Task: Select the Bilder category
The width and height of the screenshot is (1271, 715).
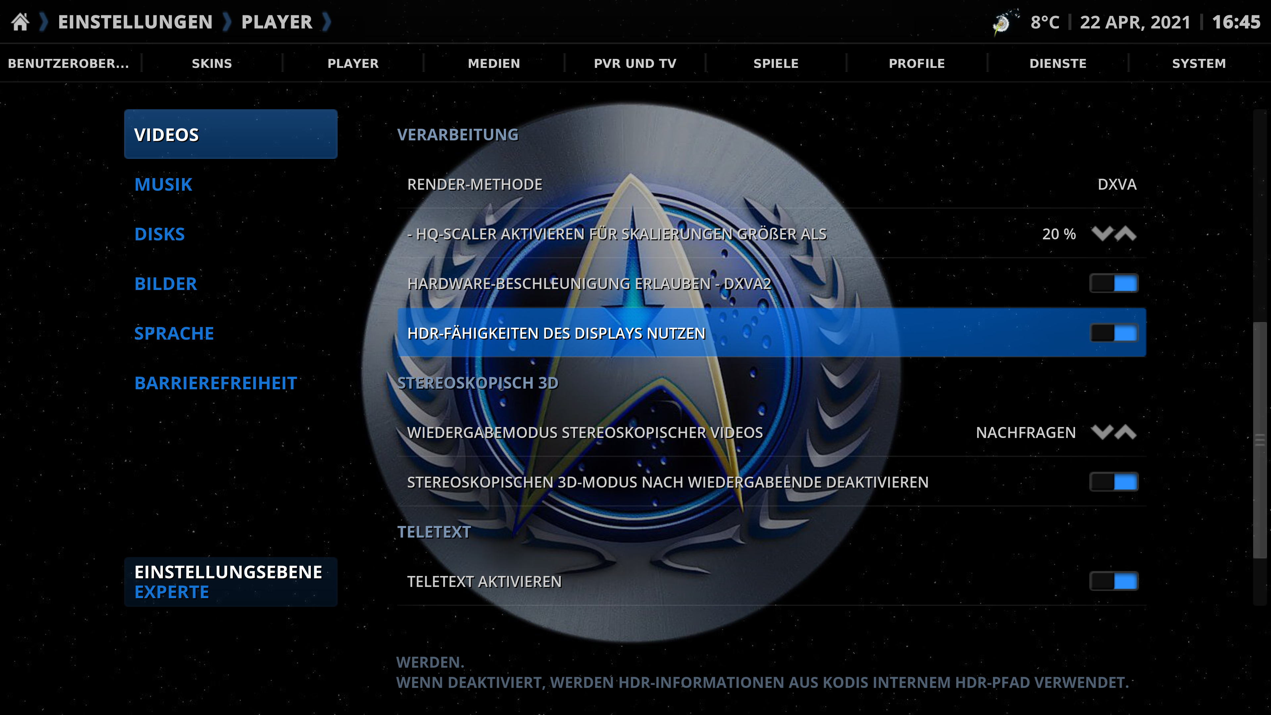Action: tap(230, 283)
